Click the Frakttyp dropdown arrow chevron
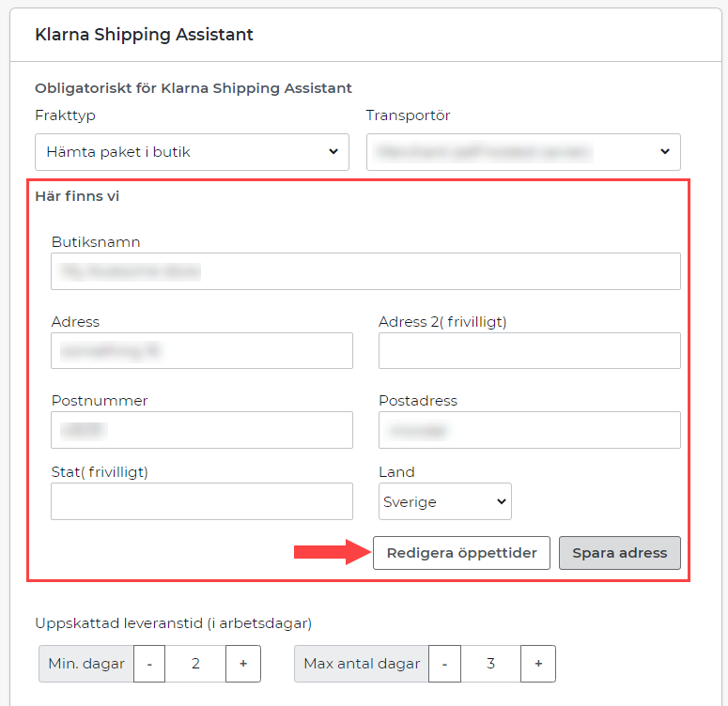728x706 pixels. (333, 151)
